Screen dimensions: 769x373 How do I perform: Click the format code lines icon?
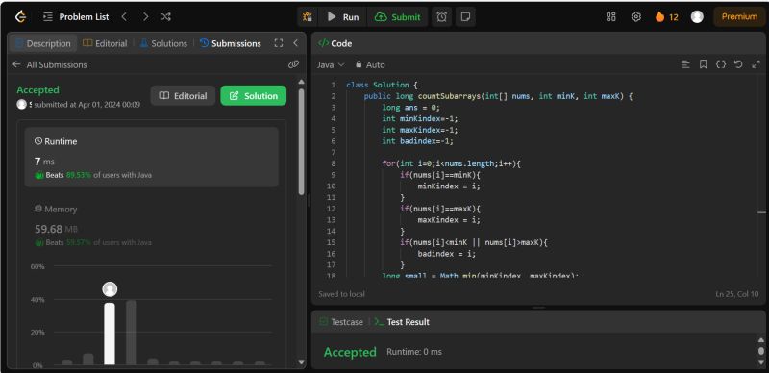[x=685, y=64]
